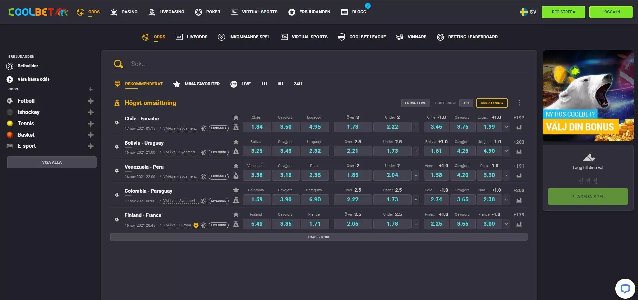Select the 24H time filter

click(x=298, y=84)
